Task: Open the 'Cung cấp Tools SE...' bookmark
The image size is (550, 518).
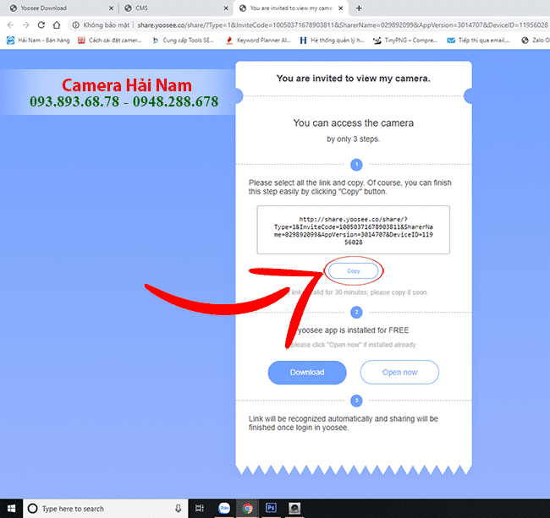Action: [183, 41]
